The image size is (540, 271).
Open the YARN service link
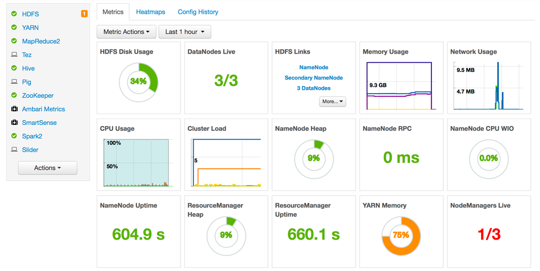30,28
